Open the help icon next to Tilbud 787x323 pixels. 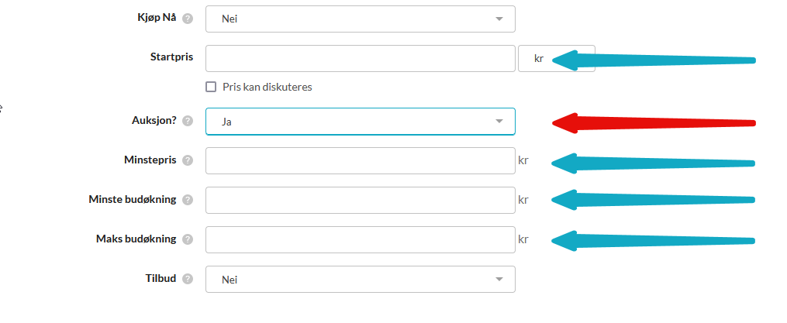[x=188, y=279]
